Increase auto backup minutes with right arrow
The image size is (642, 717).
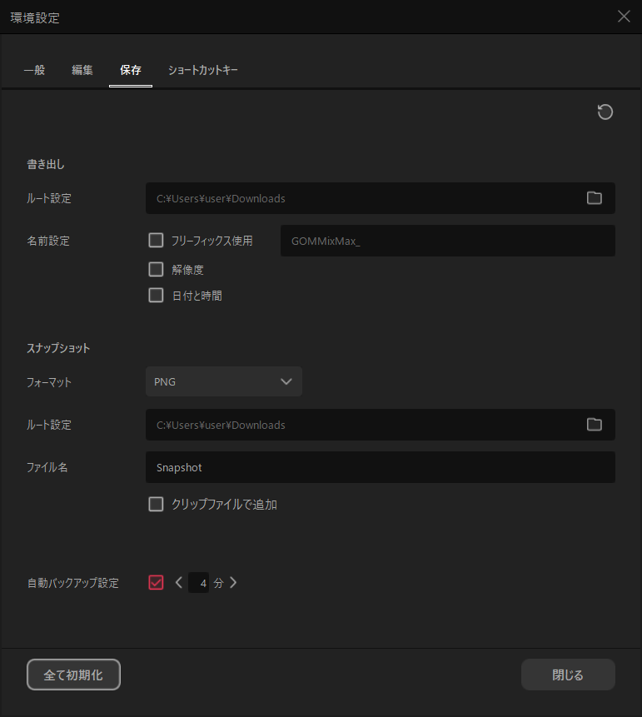click(233, 583)
